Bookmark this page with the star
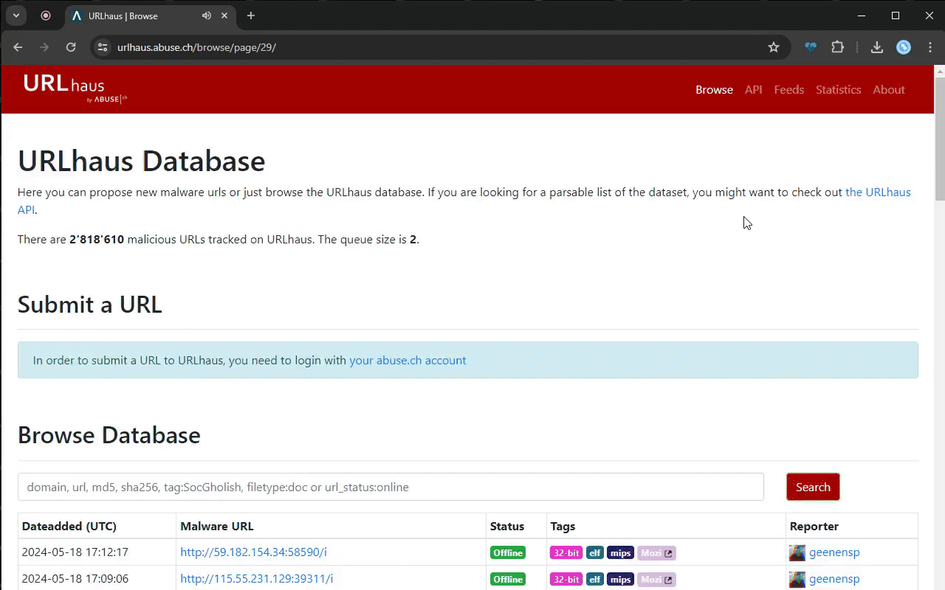The width and height of the screenshot is (945, 590). click(x=774, y=47)
